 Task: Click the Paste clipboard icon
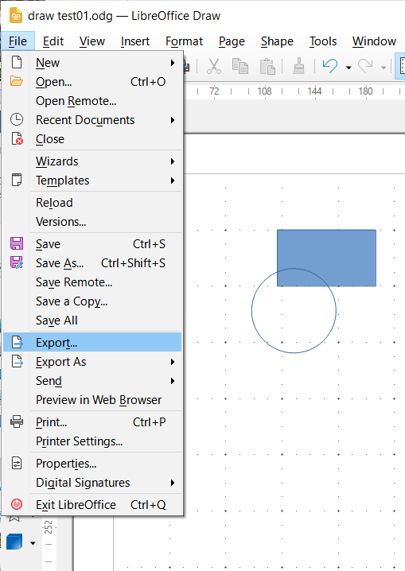267,66
